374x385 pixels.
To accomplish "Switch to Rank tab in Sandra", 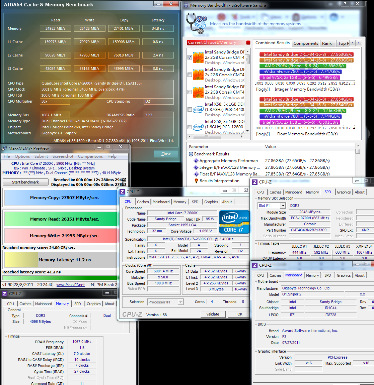I will 327,43.
